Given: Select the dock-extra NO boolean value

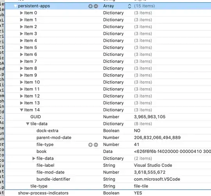Looking at the screenshot, I should tap(137, 131).
